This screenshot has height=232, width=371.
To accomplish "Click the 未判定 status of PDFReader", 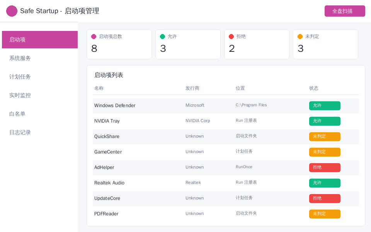I will point(325,214).
